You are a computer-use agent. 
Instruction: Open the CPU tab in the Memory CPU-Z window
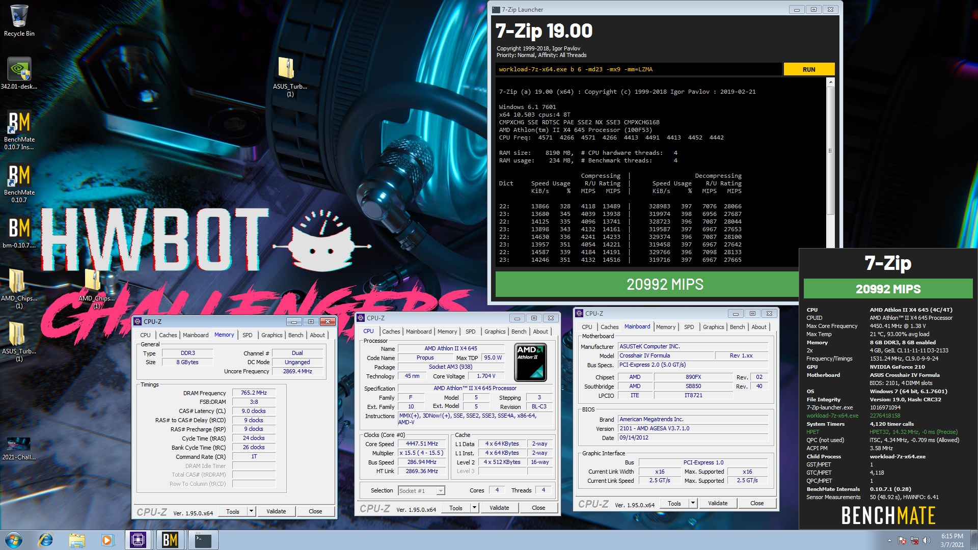[x=145, y=335]
